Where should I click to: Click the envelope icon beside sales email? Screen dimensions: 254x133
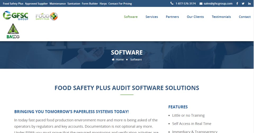tap(201, 3)
